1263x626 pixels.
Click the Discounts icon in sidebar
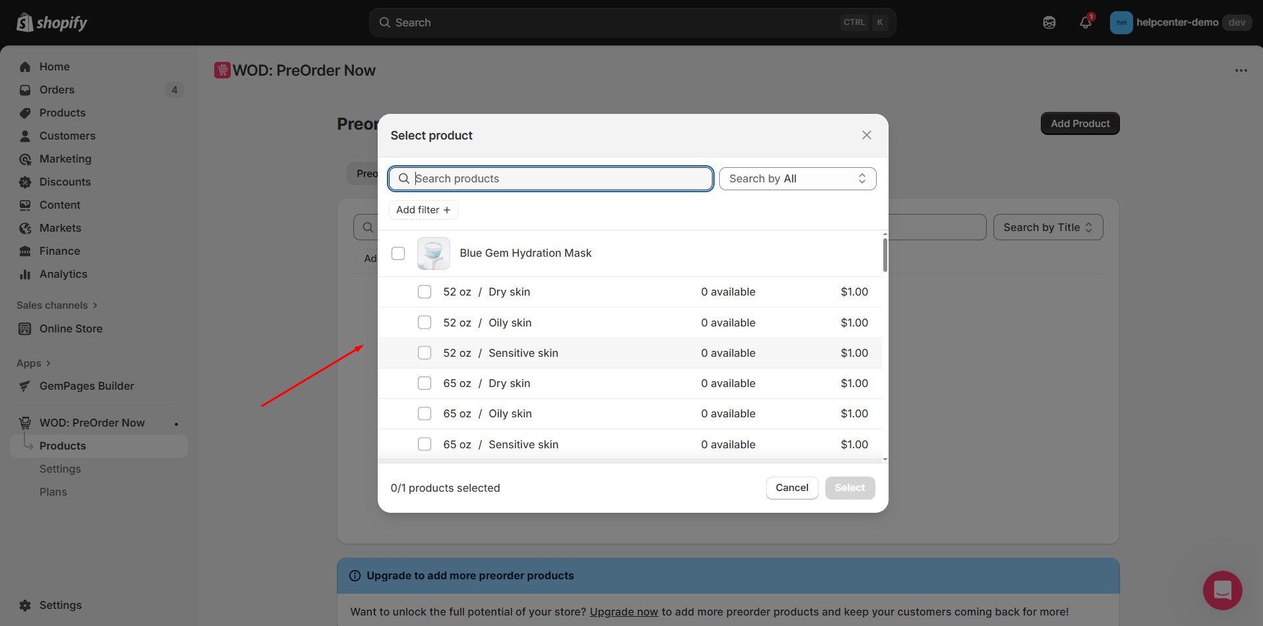point(25,182)
